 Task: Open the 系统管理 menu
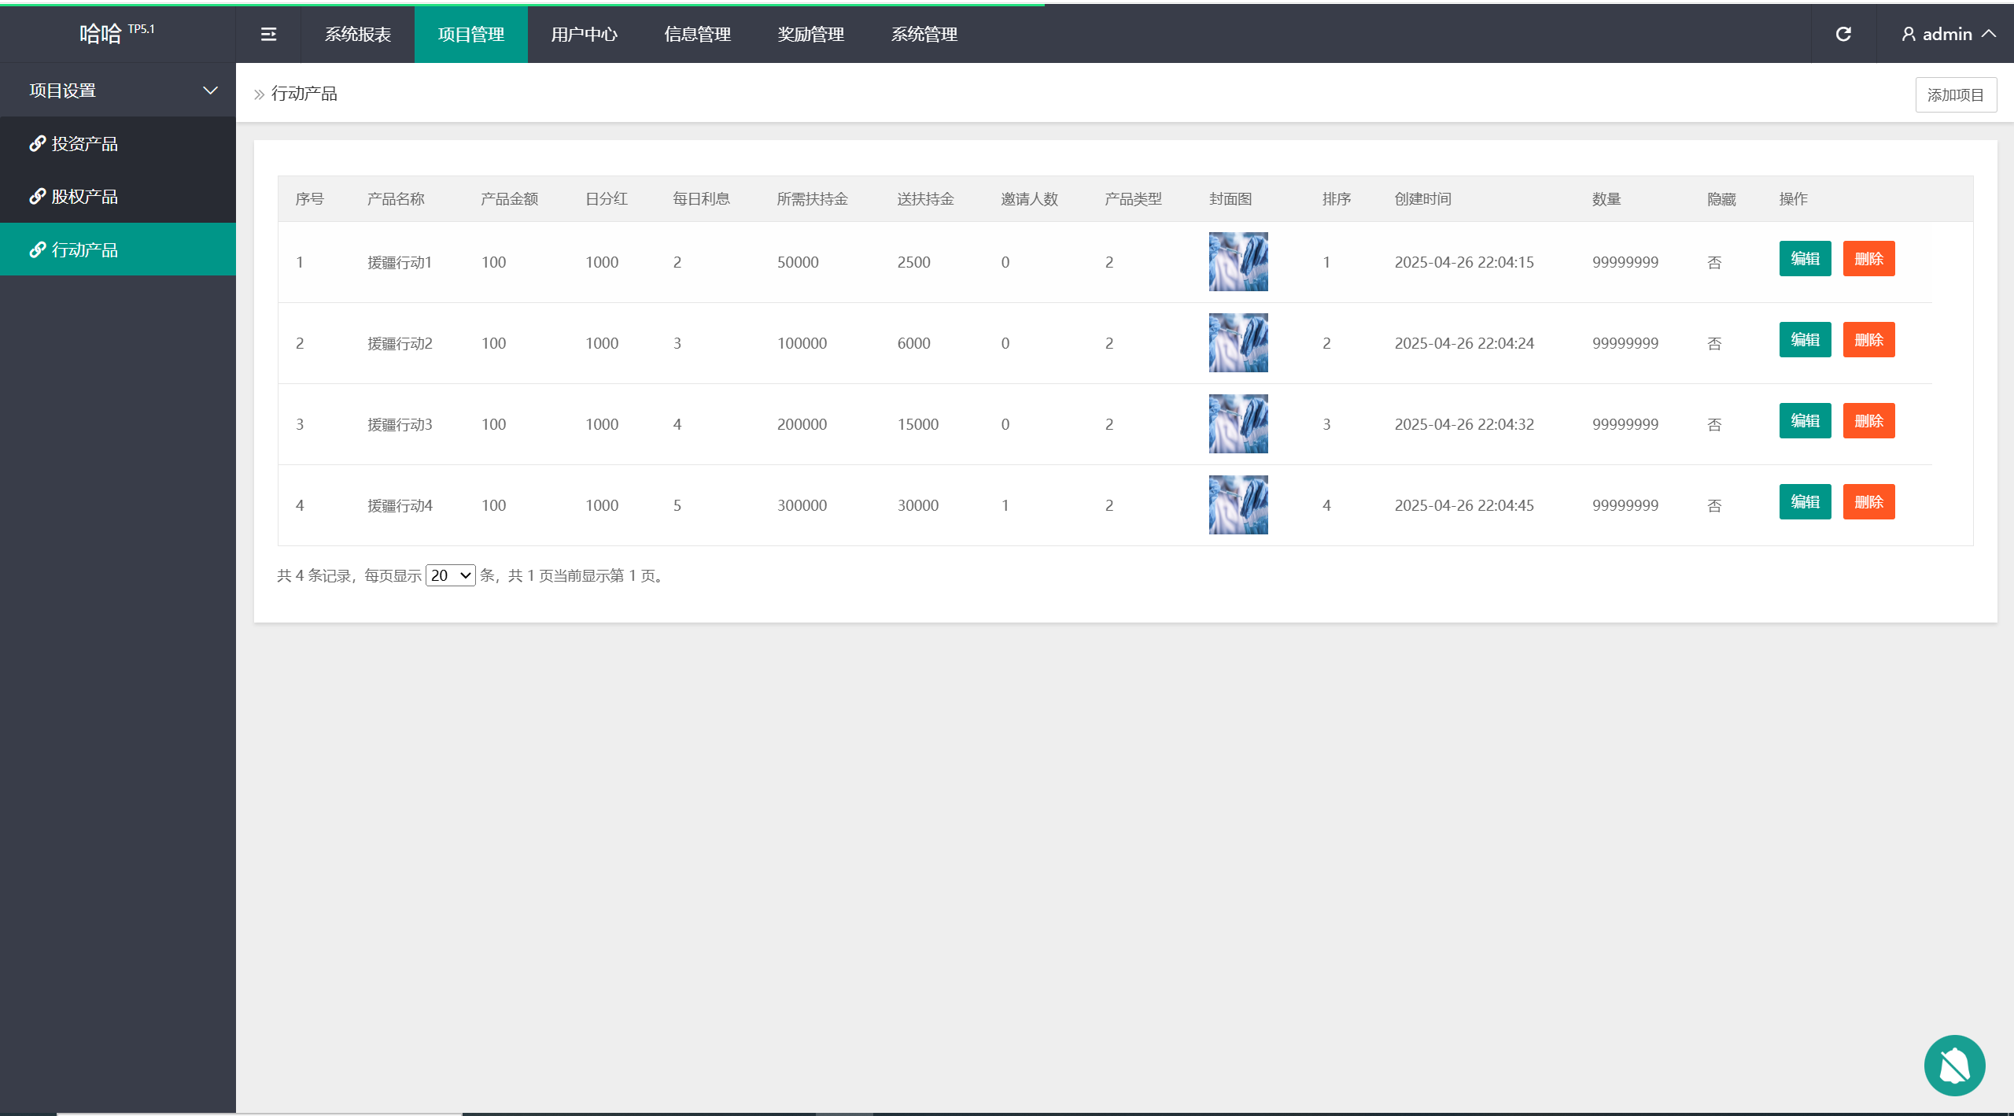pos(924,34)
